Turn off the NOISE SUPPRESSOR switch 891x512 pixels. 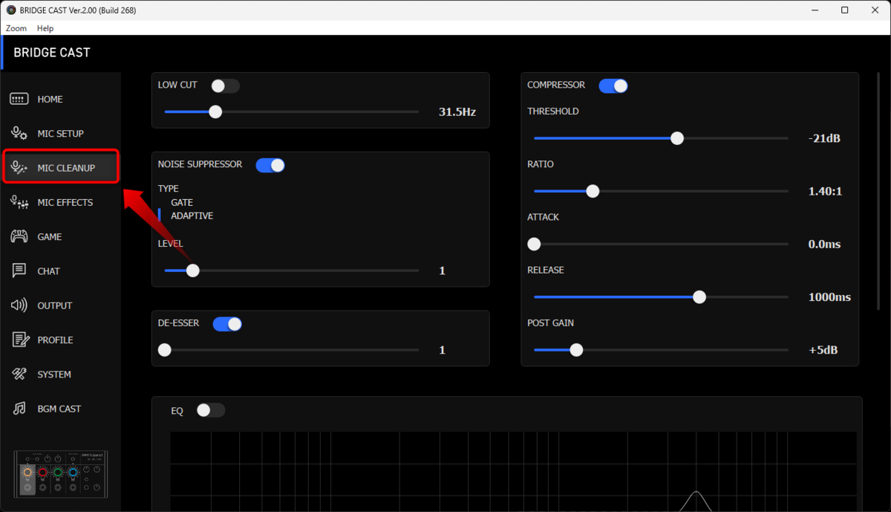click(270, 165)
